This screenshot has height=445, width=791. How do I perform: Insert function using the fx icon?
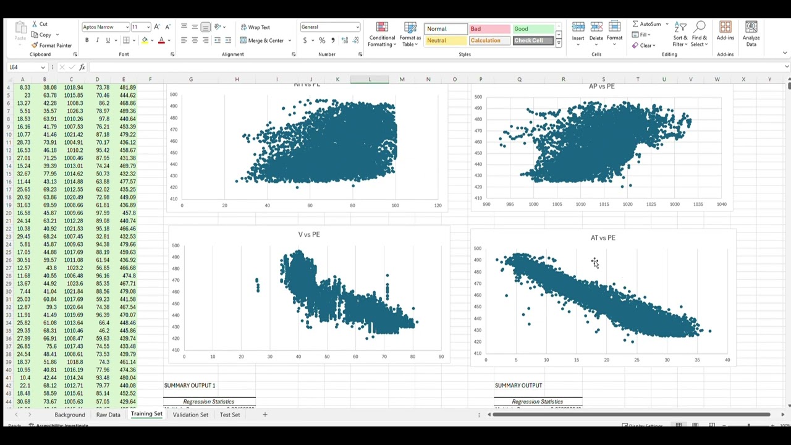(82, 67)
